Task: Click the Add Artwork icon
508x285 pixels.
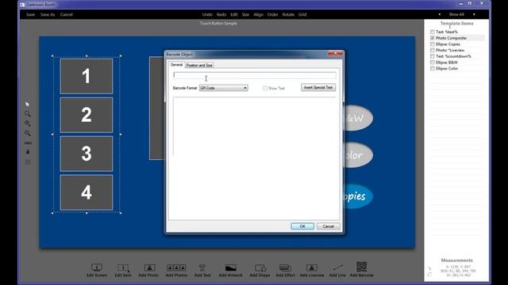Action: (231, 268)
